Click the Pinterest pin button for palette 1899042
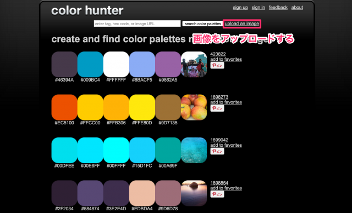 (x=217, y=151)
